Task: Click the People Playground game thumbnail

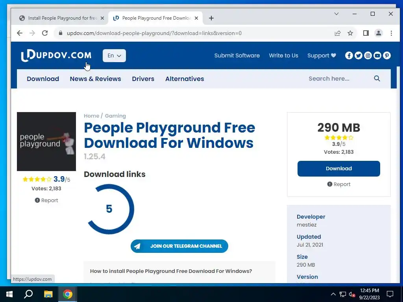Action: click(46, 142)
